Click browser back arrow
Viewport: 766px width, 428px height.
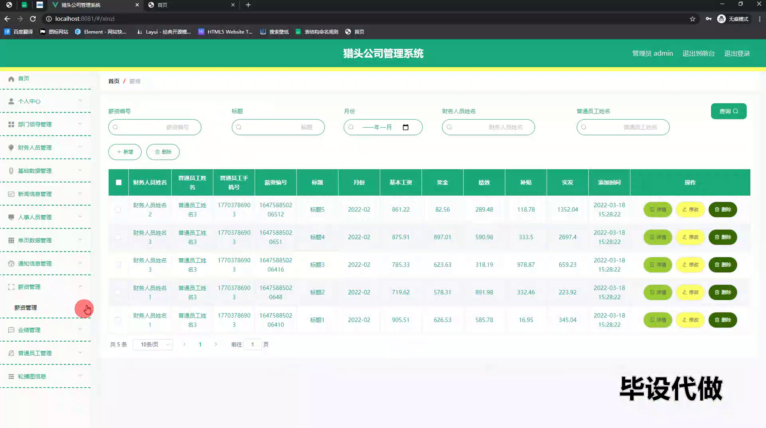coord(7,19)
